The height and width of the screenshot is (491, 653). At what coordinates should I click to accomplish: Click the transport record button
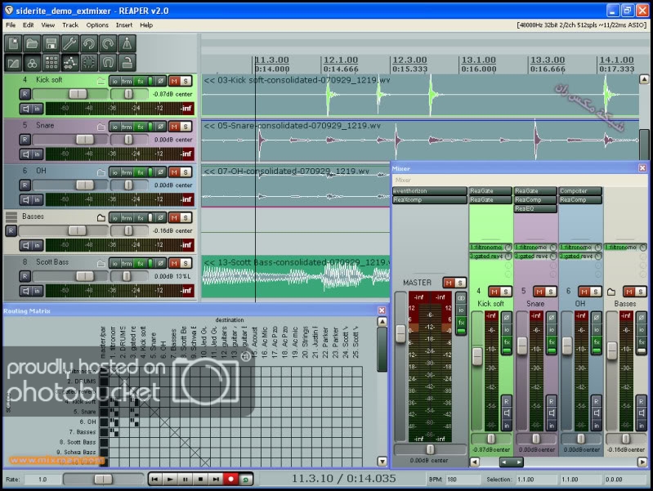pos(230,480)
